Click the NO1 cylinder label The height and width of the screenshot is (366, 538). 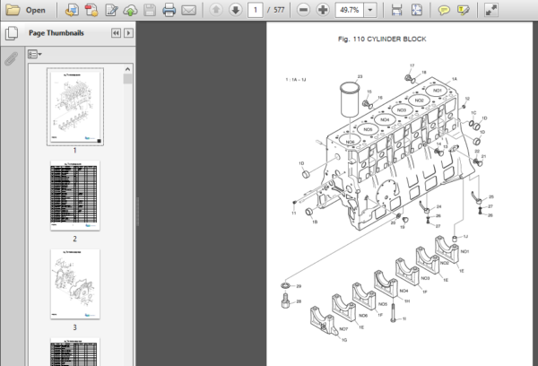[438, 91]
